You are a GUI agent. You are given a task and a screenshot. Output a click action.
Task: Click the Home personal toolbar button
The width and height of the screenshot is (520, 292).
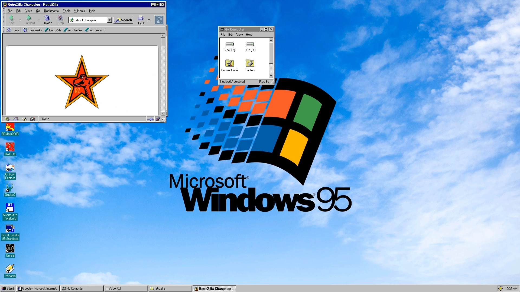(13, 30)
